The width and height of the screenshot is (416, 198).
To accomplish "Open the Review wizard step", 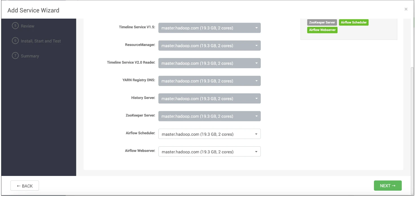I will (x=28, y=26).
